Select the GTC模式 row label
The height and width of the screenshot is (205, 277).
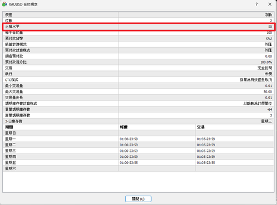[x=12, y=80]
